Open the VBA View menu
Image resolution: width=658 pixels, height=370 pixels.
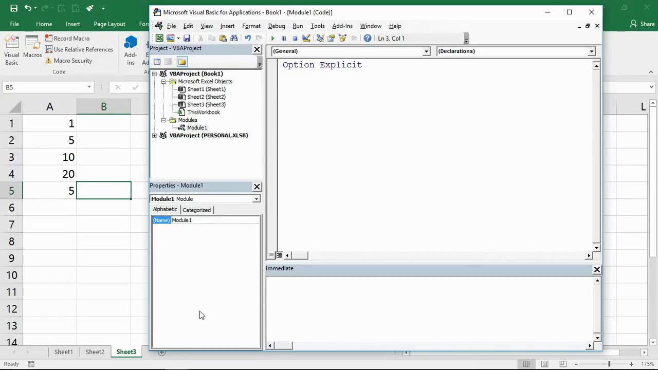pos(207,26)
